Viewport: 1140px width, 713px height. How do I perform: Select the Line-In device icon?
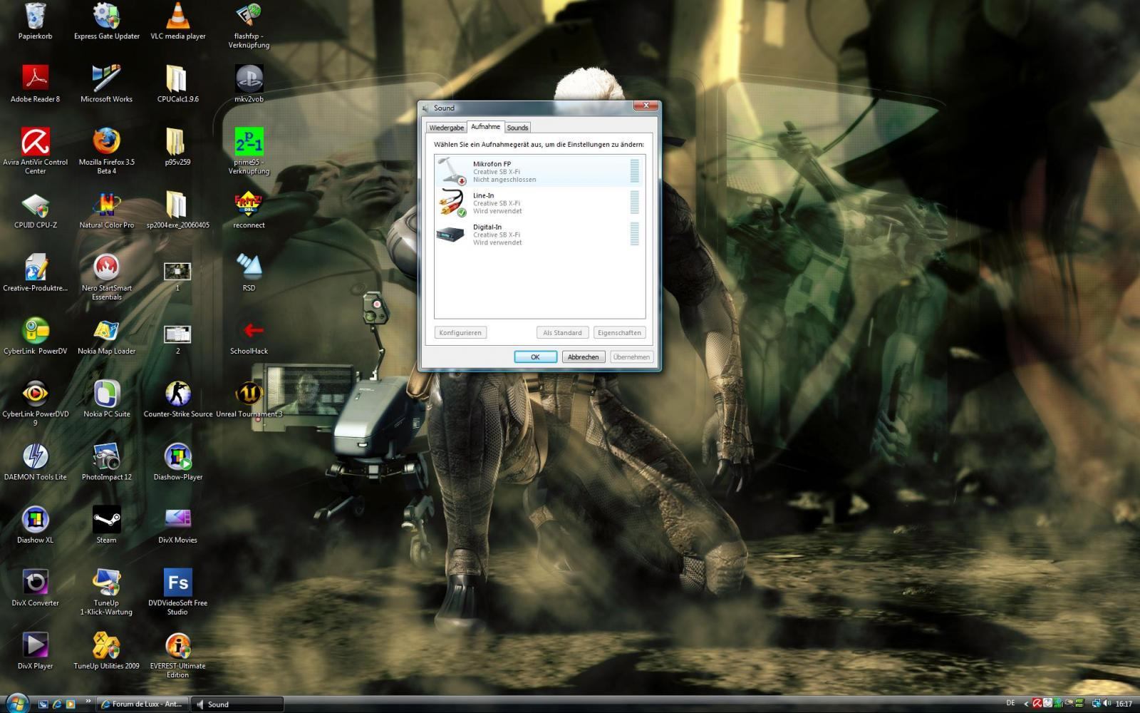(451, 202)
